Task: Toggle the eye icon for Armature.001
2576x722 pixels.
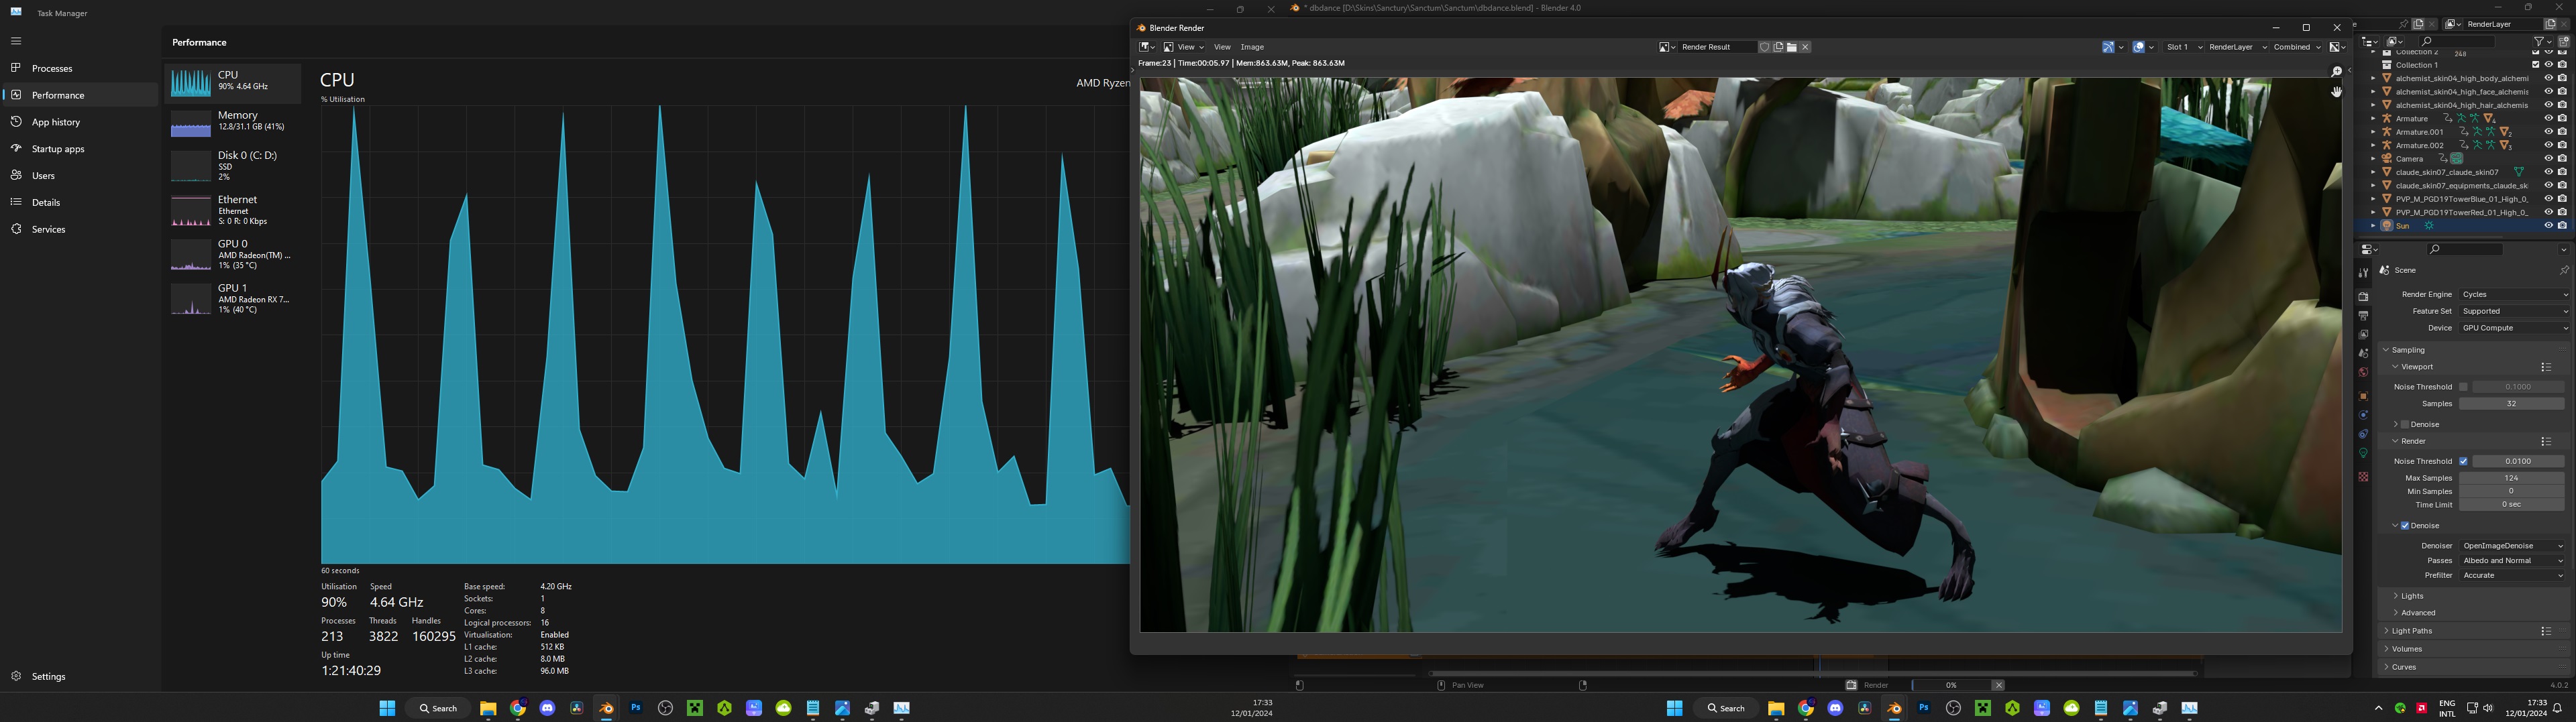Action: click(2548, 131)
